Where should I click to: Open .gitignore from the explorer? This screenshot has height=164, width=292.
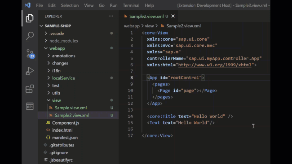point(59,152)
